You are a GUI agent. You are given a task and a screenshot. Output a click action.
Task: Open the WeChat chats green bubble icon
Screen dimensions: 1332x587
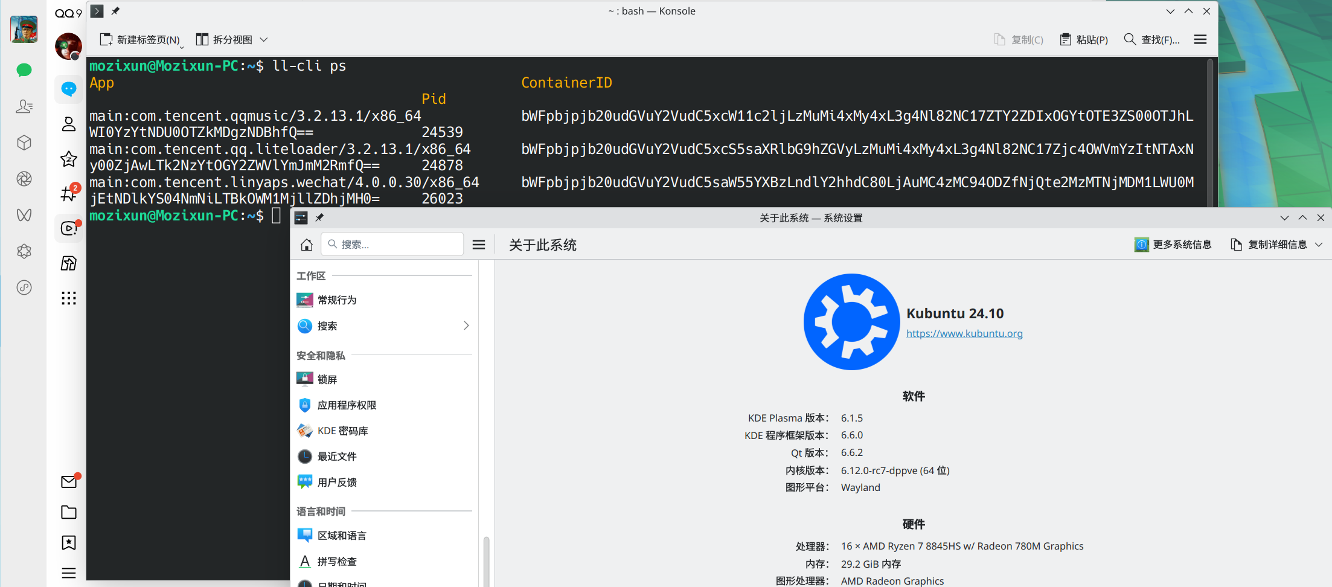point(24,70)
